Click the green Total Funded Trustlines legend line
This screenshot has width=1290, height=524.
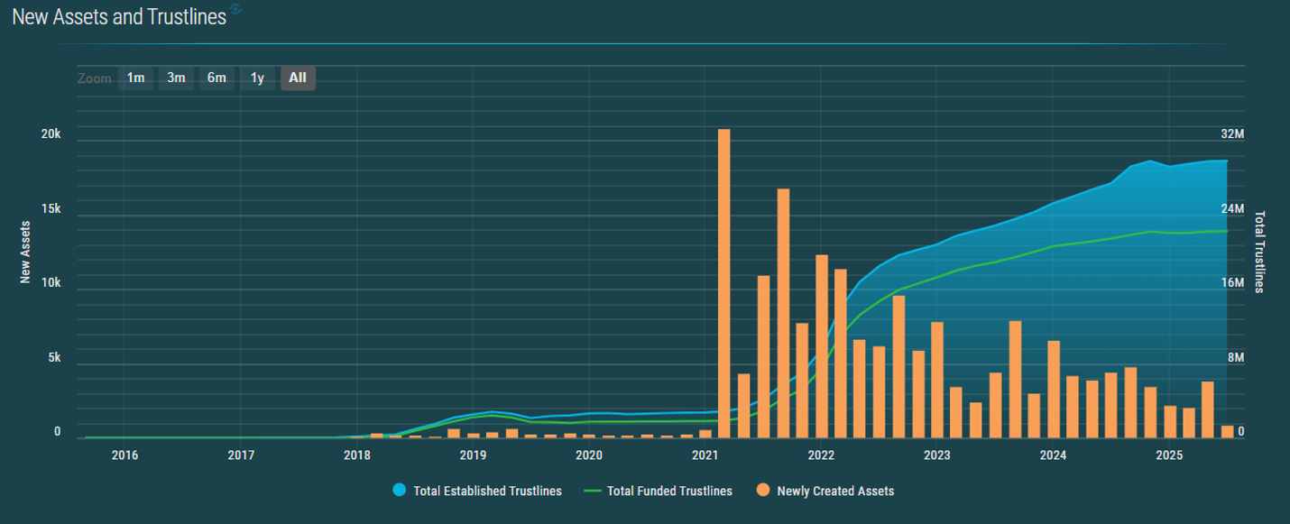593,491
